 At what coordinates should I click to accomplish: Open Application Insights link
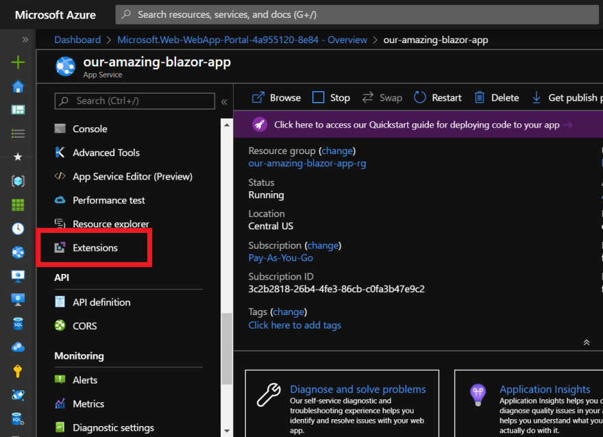point(545,389)
